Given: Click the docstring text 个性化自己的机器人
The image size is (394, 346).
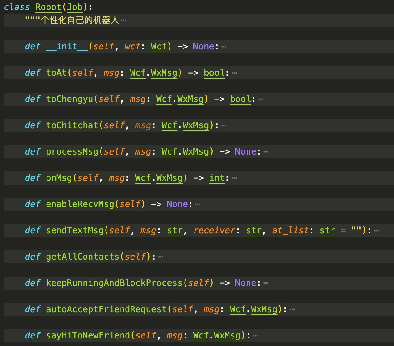Looking at the screenshot, I should [80, 20].
